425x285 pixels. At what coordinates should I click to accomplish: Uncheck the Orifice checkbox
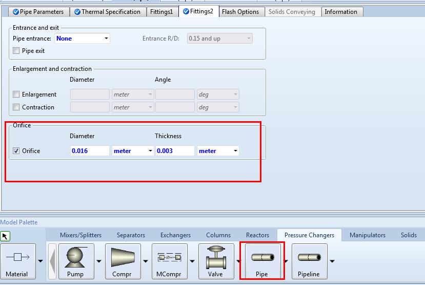tap(16, 151)
